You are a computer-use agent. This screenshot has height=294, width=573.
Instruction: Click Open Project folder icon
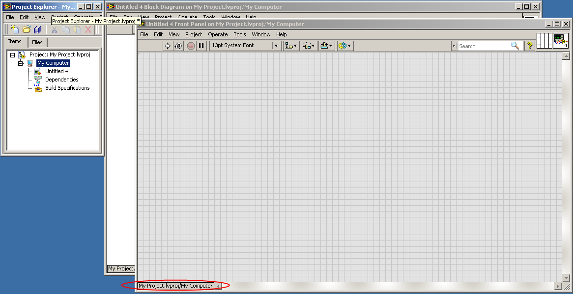pyautogui.click(x=26, y=30)
